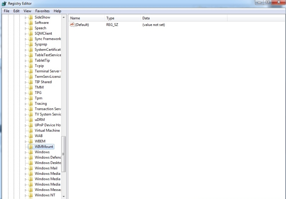
Task: Open the Favorites menu
Action: pyautogui.click(x=42, y=11)
